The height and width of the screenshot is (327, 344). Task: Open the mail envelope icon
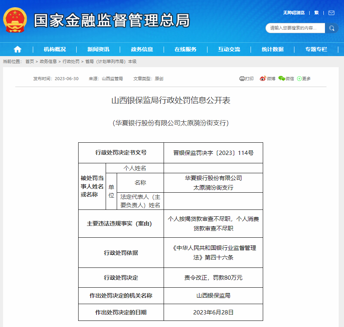click(331, 13)
